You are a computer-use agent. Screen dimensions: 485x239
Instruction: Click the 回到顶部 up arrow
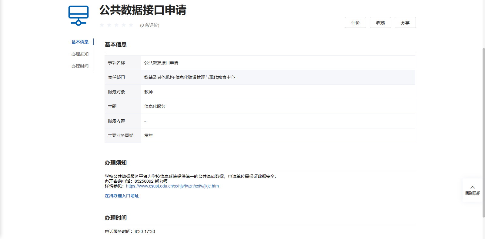pos(472,188)
